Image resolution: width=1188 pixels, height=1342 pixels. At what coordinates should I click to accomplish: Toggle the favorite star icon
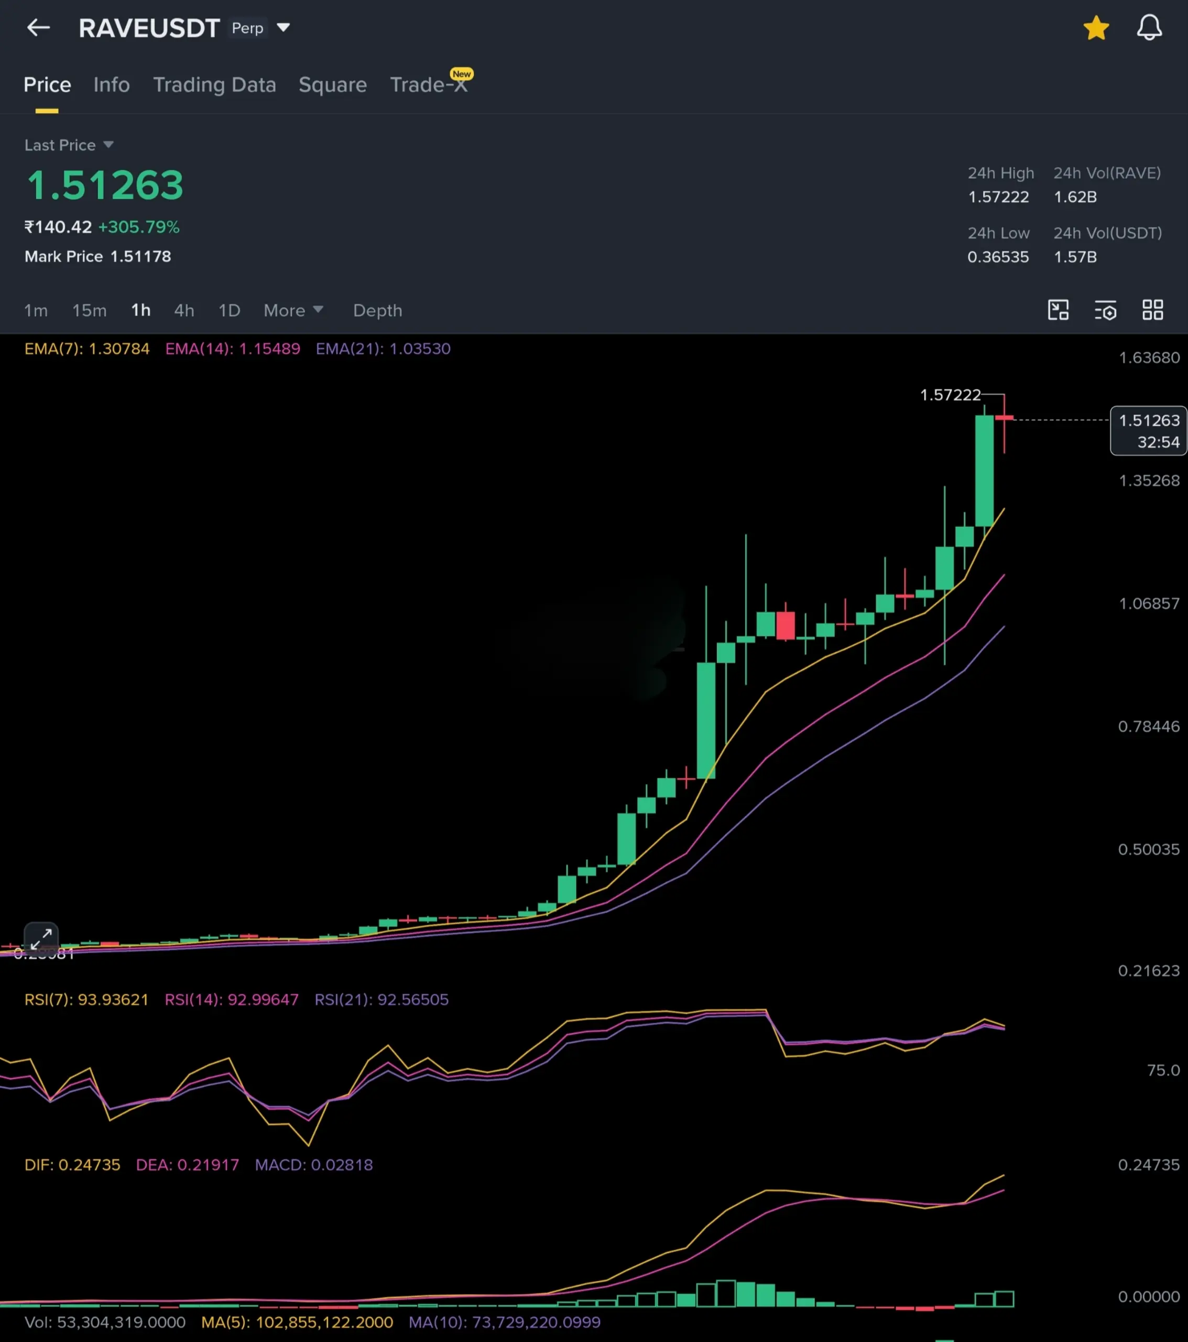coord(1095,28)
